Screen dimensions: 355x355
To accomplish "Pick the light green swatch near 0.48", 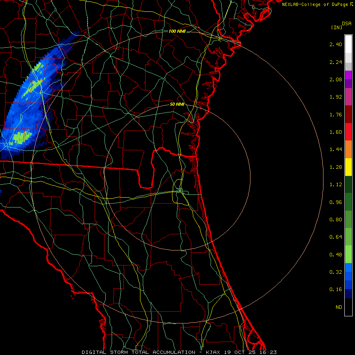I will [x=348, y=254].
